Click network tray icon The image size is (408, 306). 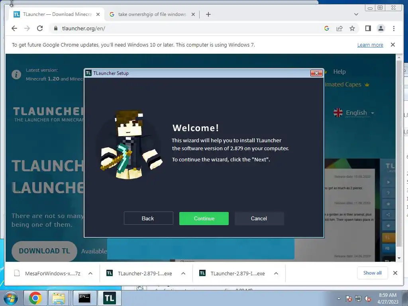[x=358, y=298]
